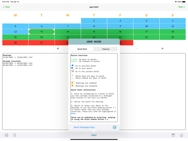
Task: Block unbook all days with minus icon
Action: click(x=137, y=48)
